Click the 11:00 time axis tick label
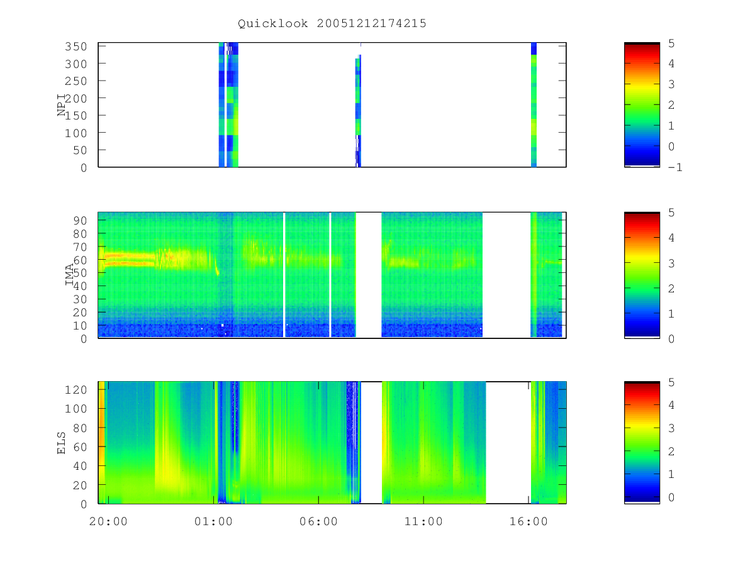The image size is (755, 566). point(423,521)
